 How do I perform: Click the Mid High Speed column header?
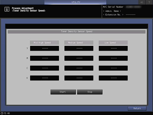tap(44, 43)
